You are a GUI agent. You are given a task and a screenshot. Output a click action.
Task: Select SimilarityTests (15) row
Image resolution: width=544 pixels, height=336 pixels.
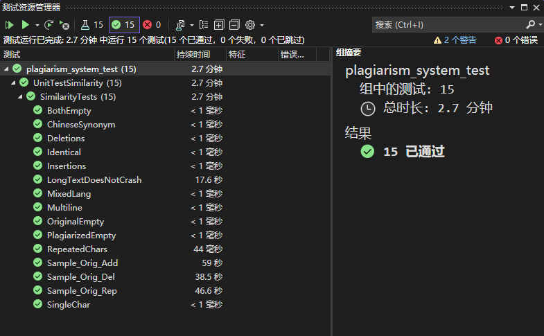pos(165,97)
